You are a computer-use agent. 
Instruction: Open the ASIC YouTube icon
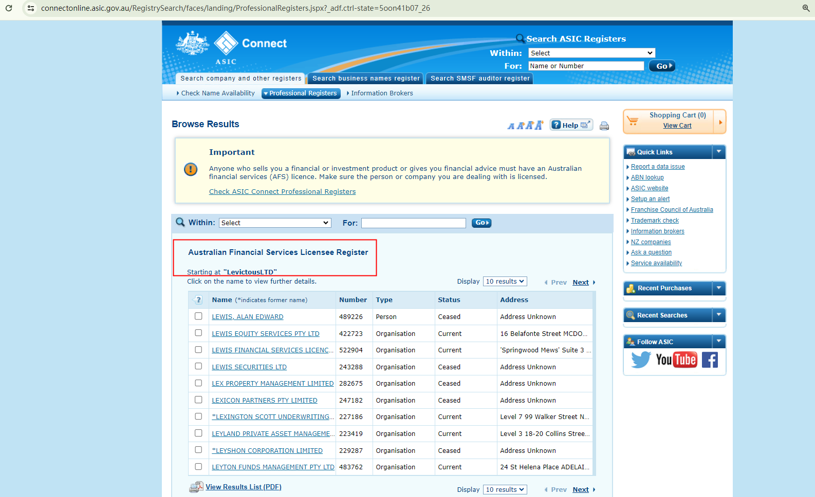676,360
